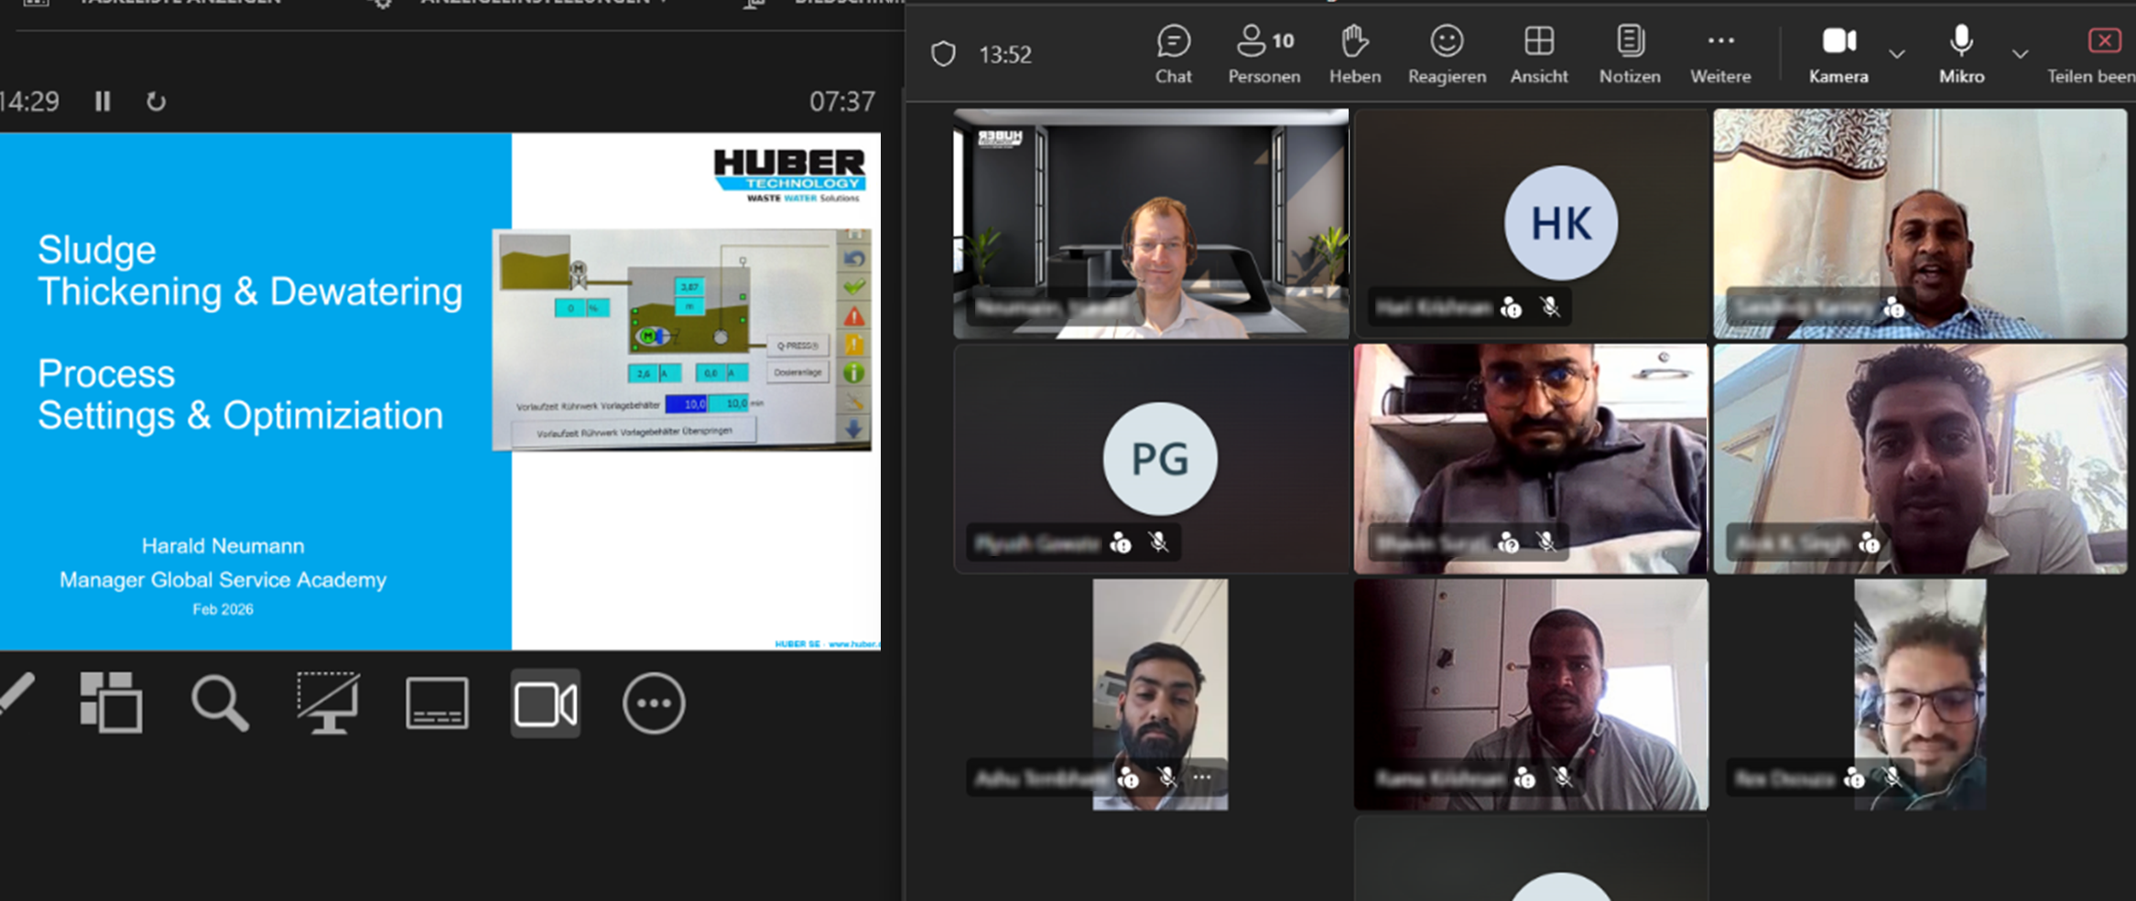Click the slide title "Thickening & Dewatering"
Image resolution: width=2136 pixels, height=901 pixels.
tap(250, 292)
